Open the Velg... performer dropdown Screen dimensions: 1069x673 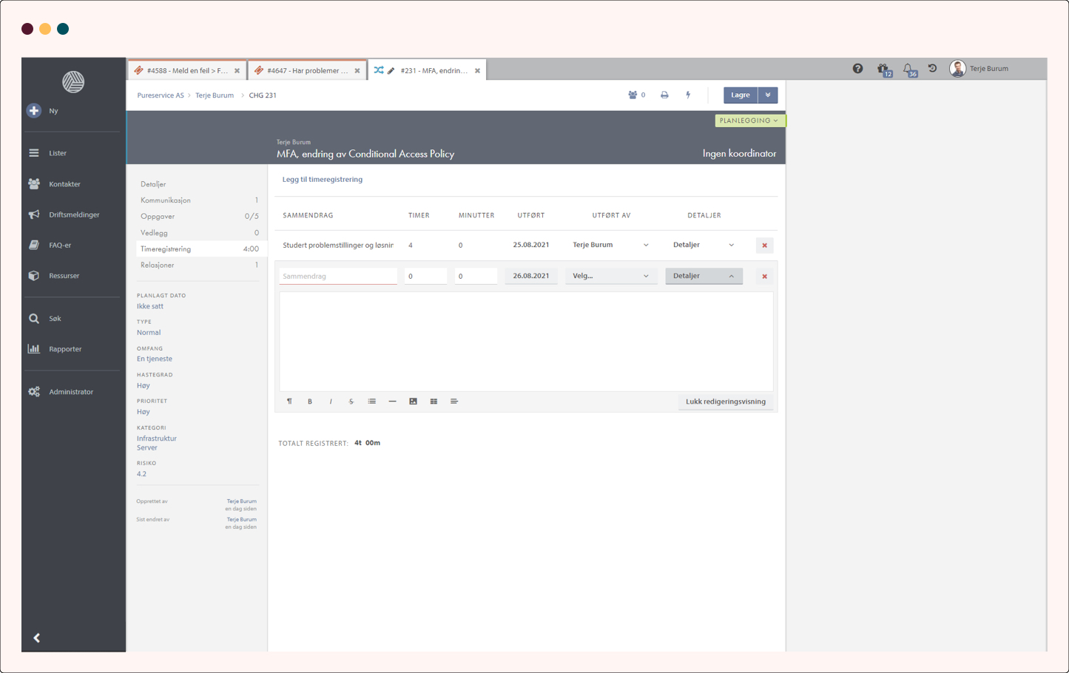[610, 276]
